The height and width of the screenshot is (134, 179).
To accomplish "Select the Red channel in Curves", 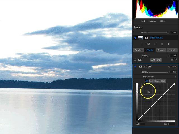I will [151, 81].
